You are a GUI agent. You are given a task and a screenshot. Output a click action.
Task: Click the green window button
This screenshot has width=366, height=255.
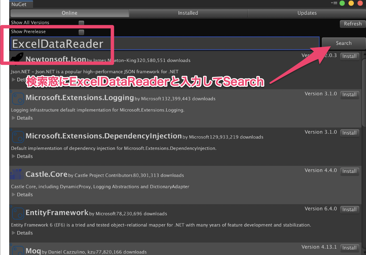(x=342, y=3)
